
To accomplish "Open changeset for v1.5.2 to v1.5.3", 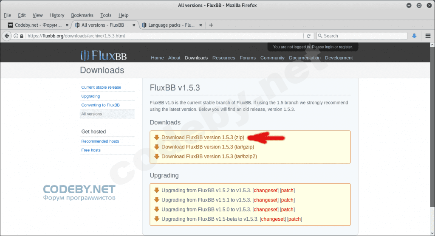I will tap(266, 190).
